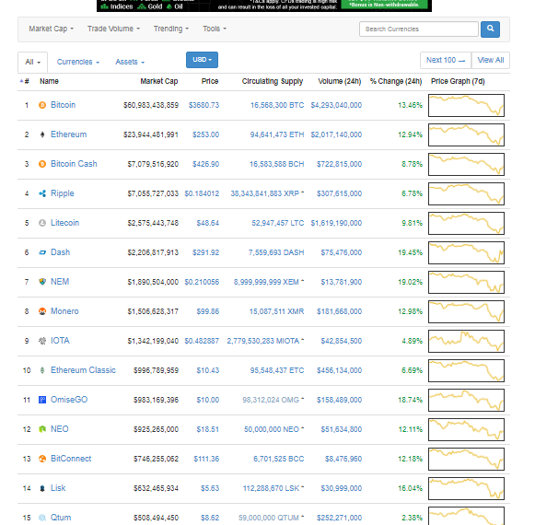Click Qtum volume $252,271,000

[339, 518]
